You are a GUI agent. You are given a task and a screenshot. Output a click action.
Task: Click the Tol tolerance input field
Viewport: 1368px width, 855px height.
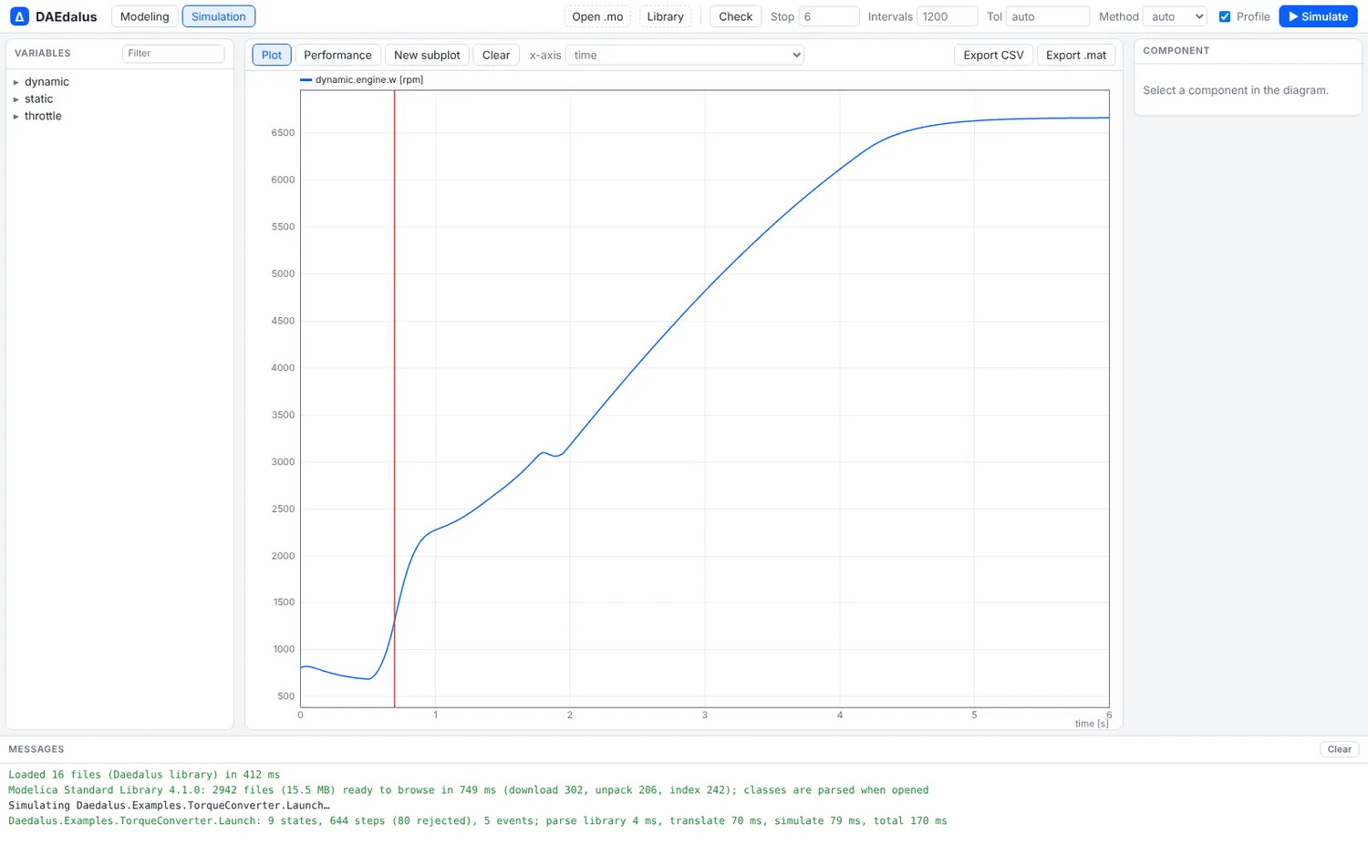click(1047, 16)
